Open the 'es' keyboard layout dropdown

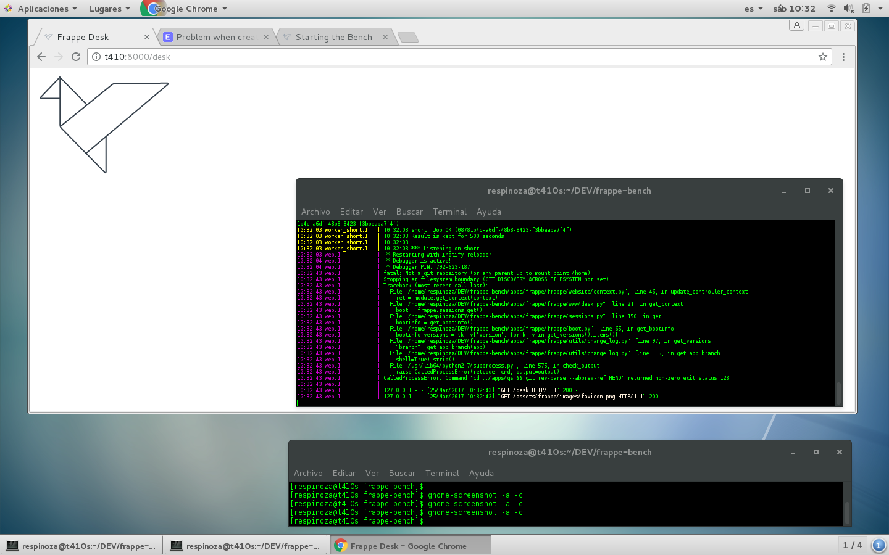(754, 9)
